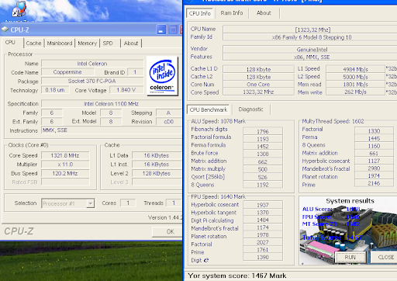Click the Intel Inside Celeron logo
Screen dimensions: 397x281
pos(162,76)
